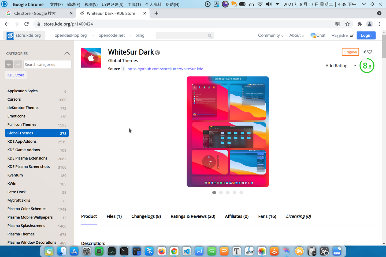The image size is (386, 257).
Task: Open the screenshot camera icon in the dock
Action: click(324, 251)
